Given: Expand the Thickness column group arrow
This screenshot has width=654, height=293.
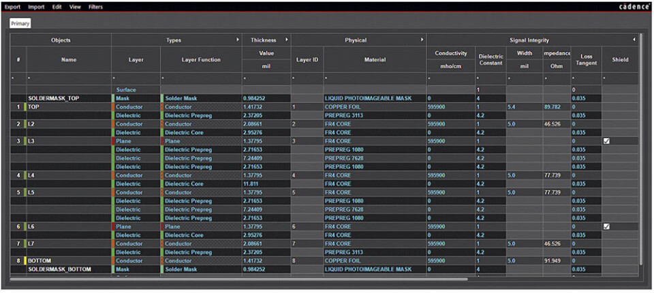Looking at the screenshot, I should coord(287,40).
